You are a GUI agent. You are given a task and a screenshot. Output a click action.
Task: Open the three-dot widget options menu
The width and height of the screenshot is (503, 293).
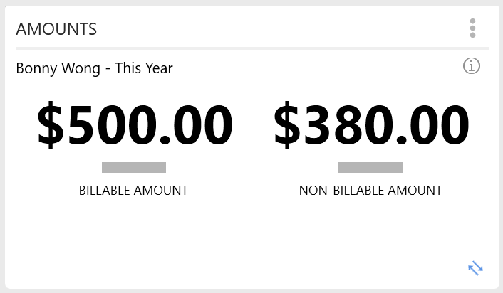(x=472, y=28)
